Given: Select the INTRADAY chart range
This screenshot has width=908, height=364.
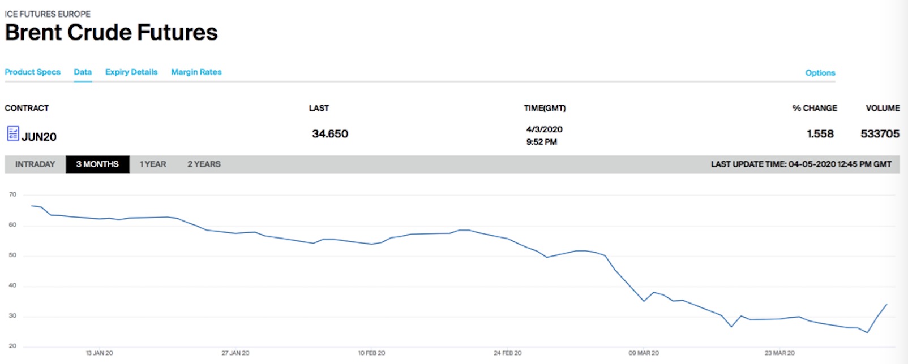Looking at the screenshot, I should [x=35, y=164].
